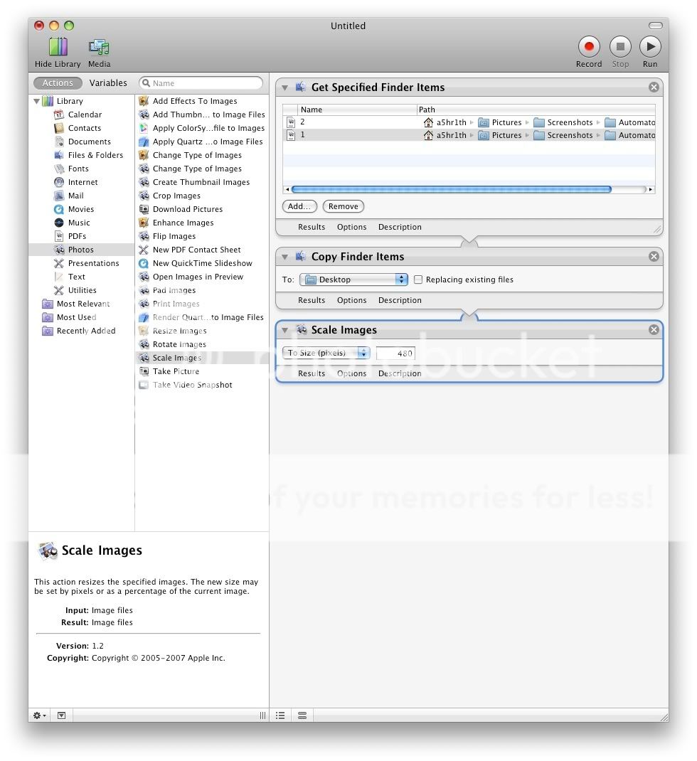
Task: Click the gear action menu icon
Action: coord(40,715)
